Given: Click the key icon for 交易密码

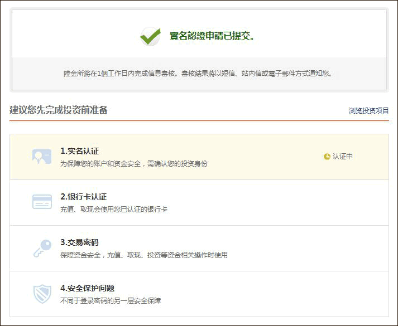Looking at the screenshot, I should coord(42,248).
